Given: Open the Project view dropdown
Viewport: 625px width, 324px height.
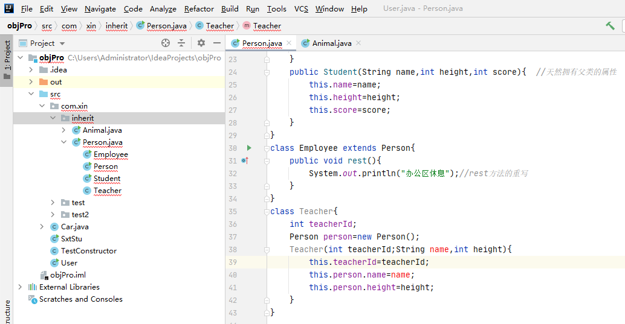Looking at the screenshot, I should point(62,43).
